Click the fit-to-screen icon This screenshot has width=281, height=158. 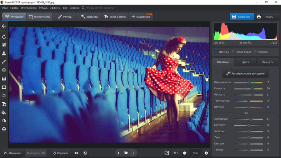click(x=167, y=153)
